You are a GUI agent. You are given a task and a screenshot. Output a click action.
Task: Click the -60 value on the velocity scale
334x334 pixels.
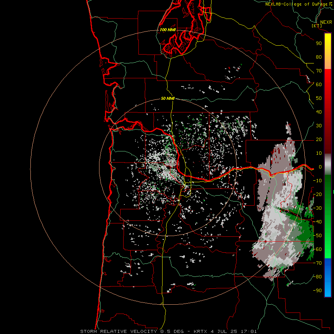click(x=317, y=249)
